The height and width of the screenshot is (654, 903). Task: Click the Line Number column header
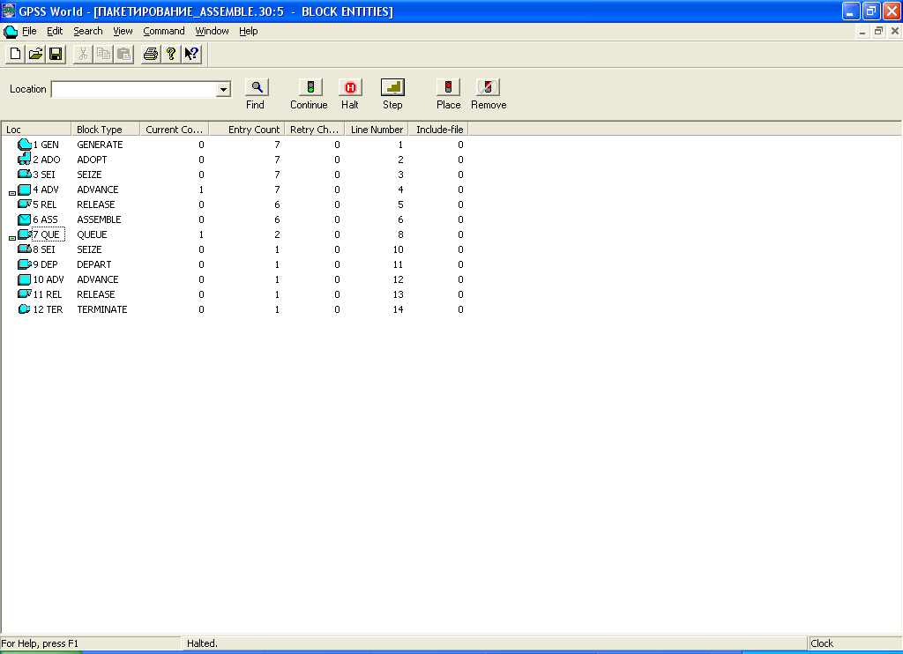point(377,130)
